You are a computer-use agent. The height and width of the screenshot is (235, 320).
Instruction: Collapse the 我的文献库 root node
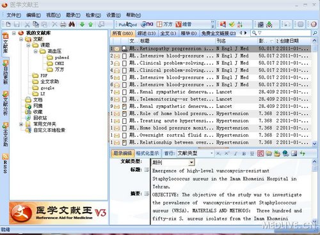[x=14, y=33]
